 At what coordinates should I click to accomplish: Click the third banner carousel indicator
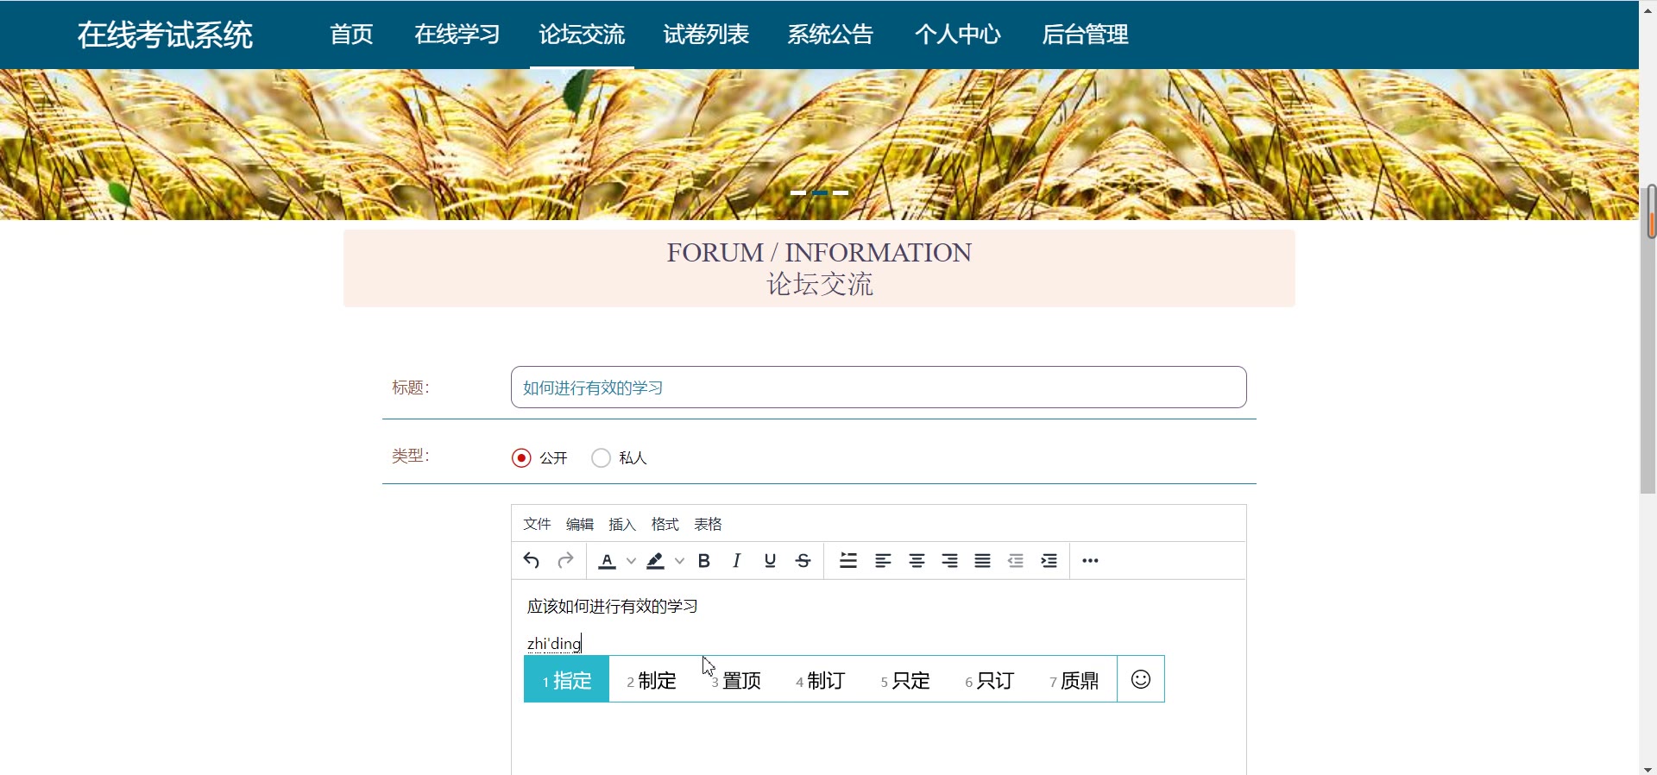841,193
